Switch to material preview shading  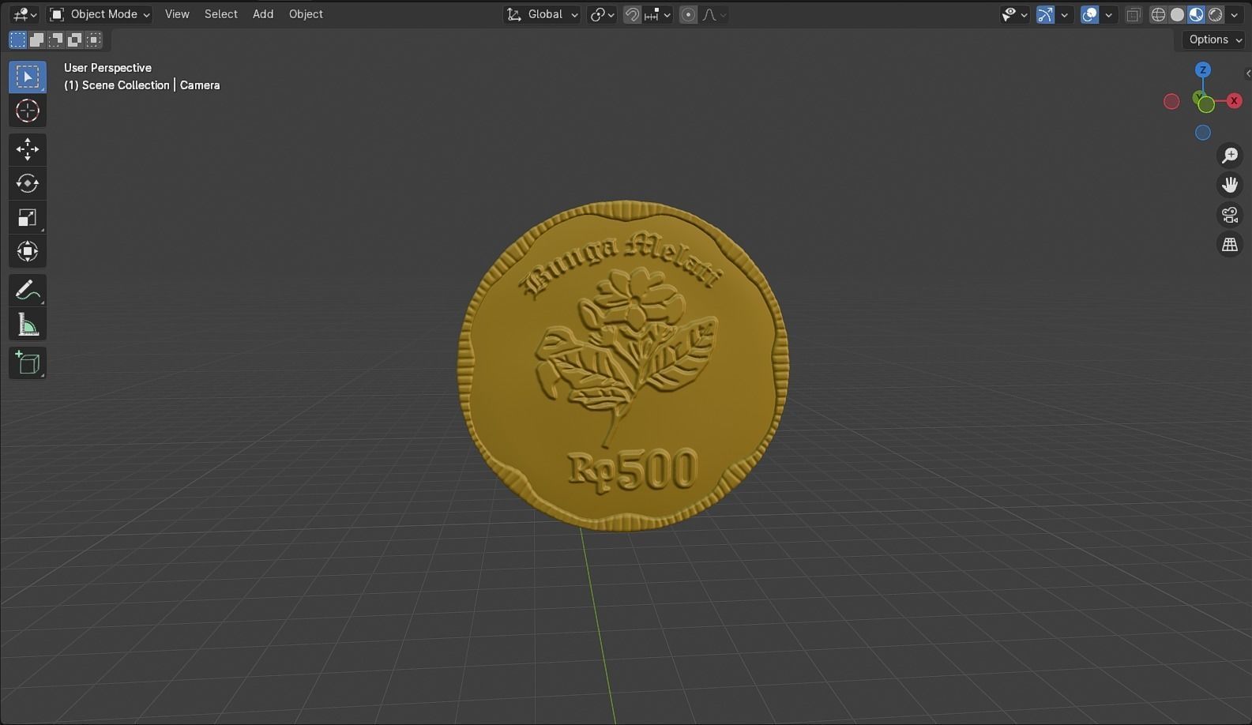(x=1196, y=14)
